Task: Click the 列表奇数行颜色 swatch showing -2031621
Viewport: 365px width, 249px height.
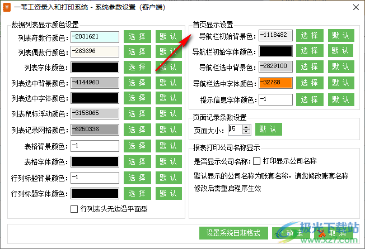Action: [95, 37]
